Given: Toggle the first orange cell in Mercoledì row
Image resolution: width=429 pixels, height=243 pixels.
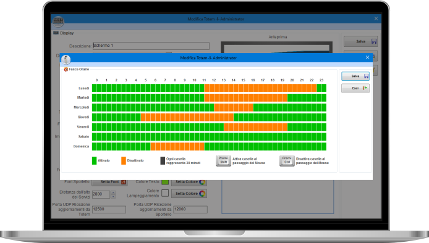Looking at the screenshot, I should pos(216,107).
